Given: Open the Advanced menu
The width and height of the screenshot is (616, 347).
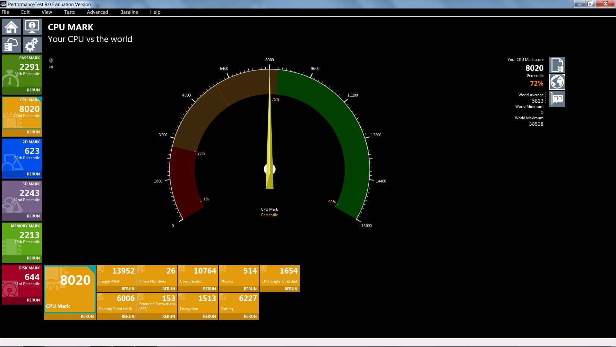Looking at the screenshot, I should click(98, 12).
